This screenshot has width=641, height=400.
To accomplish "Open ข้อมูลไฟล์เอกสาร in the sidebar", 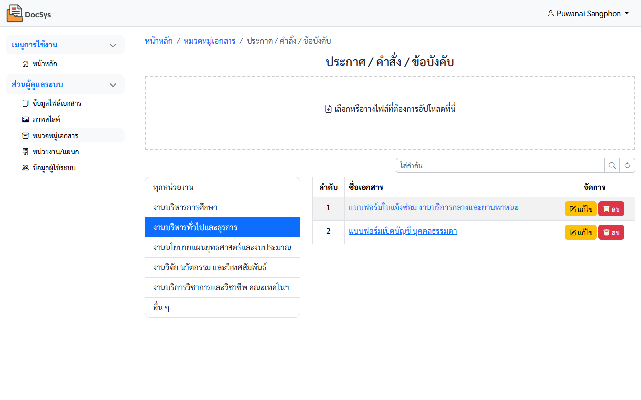I will click(57, 103).
